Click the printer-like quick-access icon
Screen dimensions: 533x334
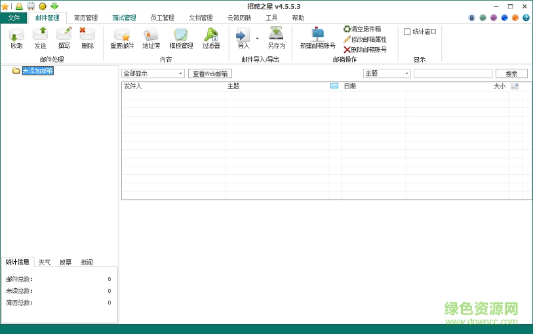click(31, 6)
